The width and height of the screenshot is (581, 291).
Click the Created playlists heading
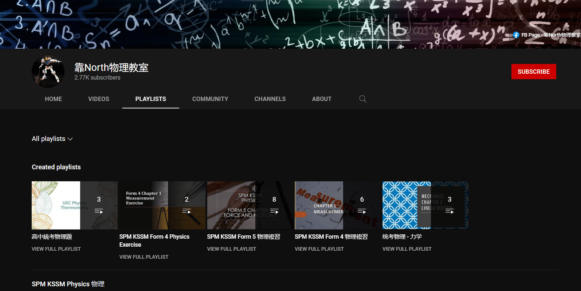tap(56, 167)
